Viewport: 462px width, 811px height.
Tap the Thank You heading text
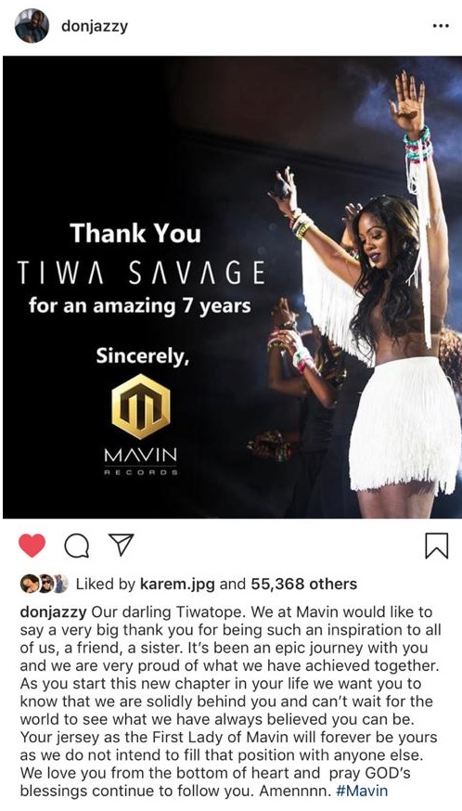point(135,233)
